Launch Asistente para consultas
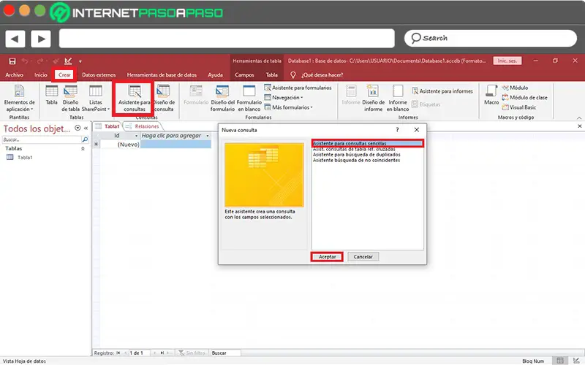Image resolution: width=585 pixels, height=365 pixels. [135, 99]
